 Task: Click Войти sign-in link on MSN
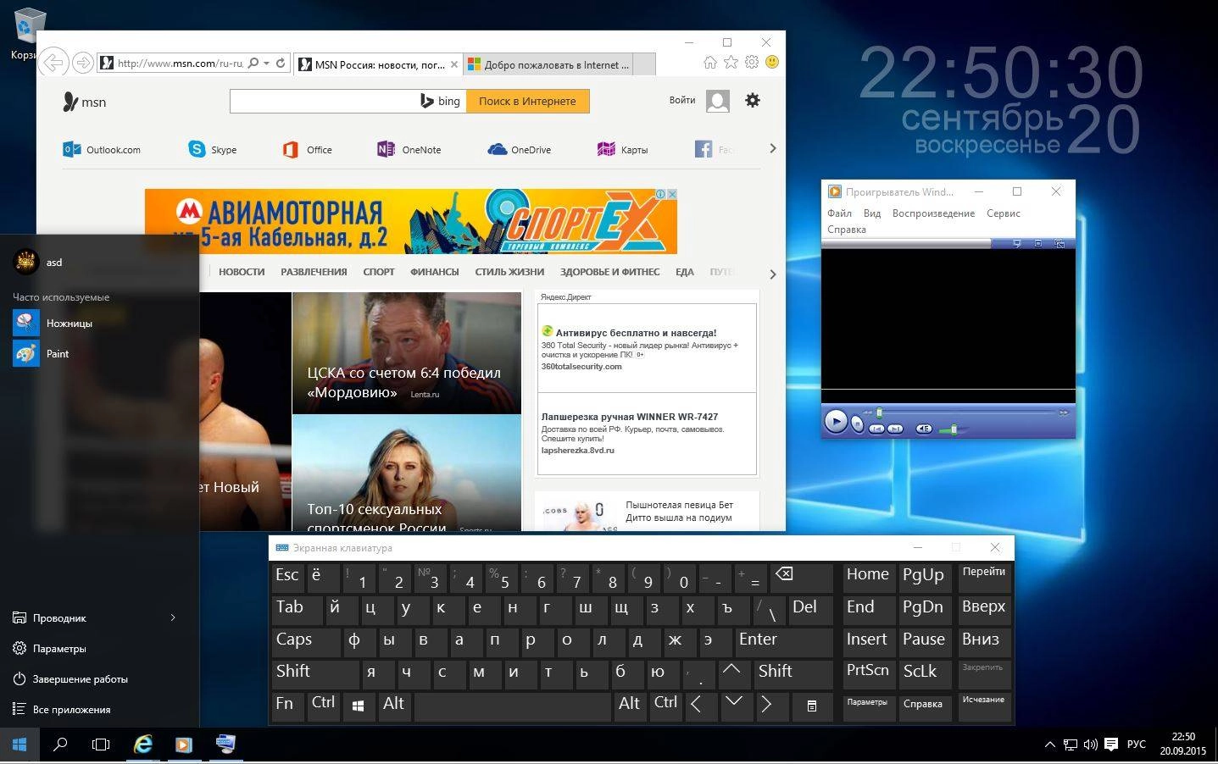(682, 100)
